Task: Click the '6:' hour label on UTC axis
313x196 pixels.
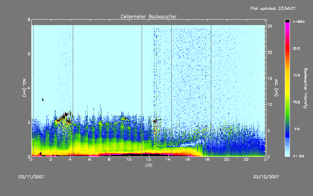Action: 90,160
